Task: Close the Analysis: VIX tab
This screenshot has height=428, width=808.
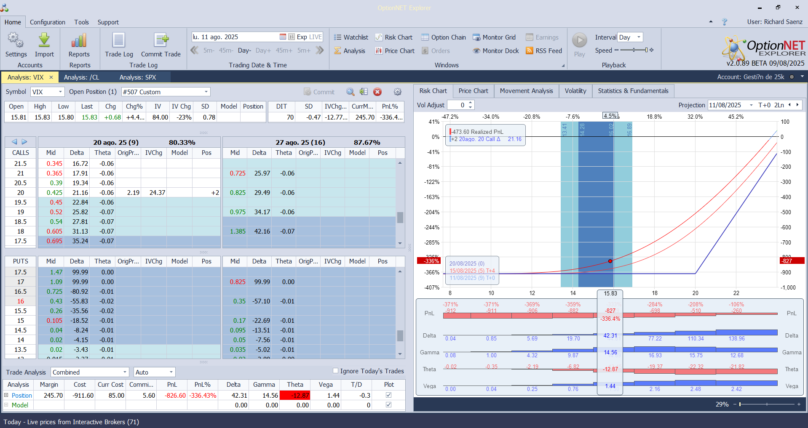Action: (x=51, y=77)
